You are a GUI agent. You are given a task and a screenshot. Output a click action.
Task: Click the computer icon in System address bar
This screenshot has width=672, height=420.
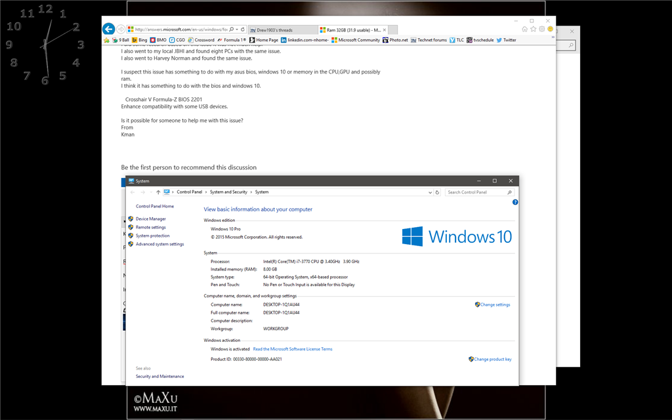(167, 192)
